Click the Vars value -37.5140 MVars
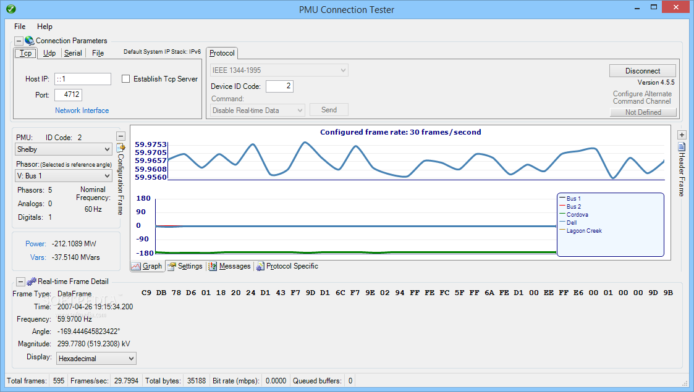This screenshot has width=694, height=392. click(75, 257)
